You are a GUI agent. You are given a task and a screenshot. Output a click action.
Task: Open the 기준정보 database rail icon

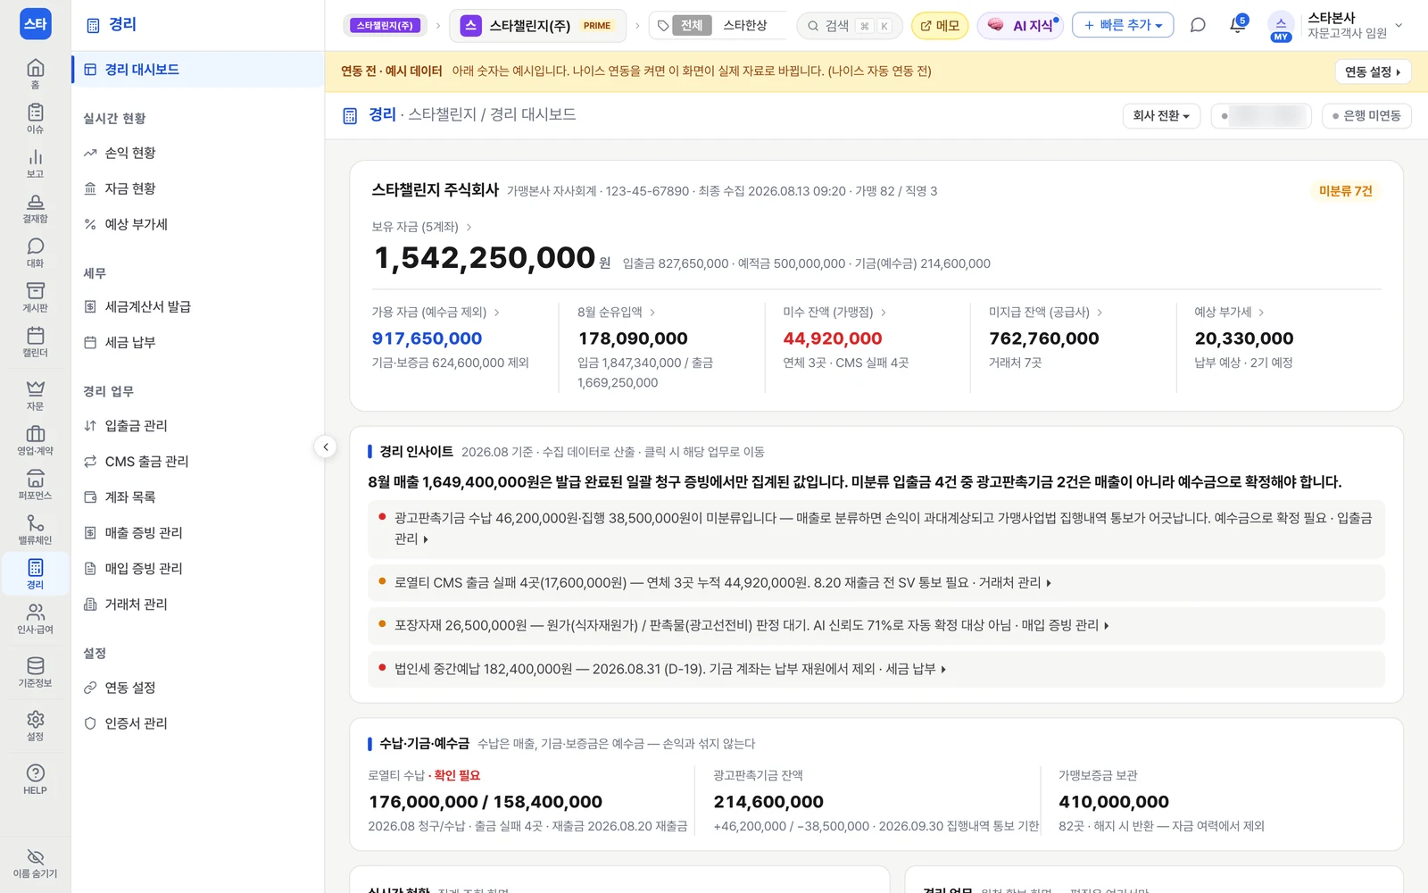pyautogui.click(x=35, y=672)
